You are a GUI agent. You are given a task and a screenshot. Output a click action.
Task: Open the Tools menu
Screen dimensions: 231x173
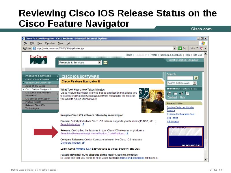click(x=61, y=43)
